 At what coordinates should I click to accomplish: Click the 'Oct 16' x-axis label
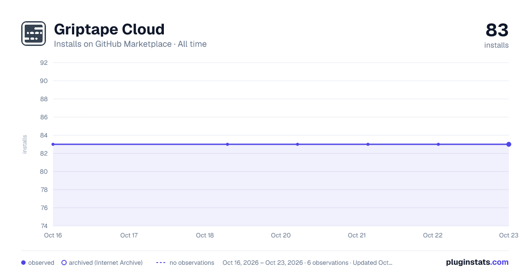[x=53, y=235]
